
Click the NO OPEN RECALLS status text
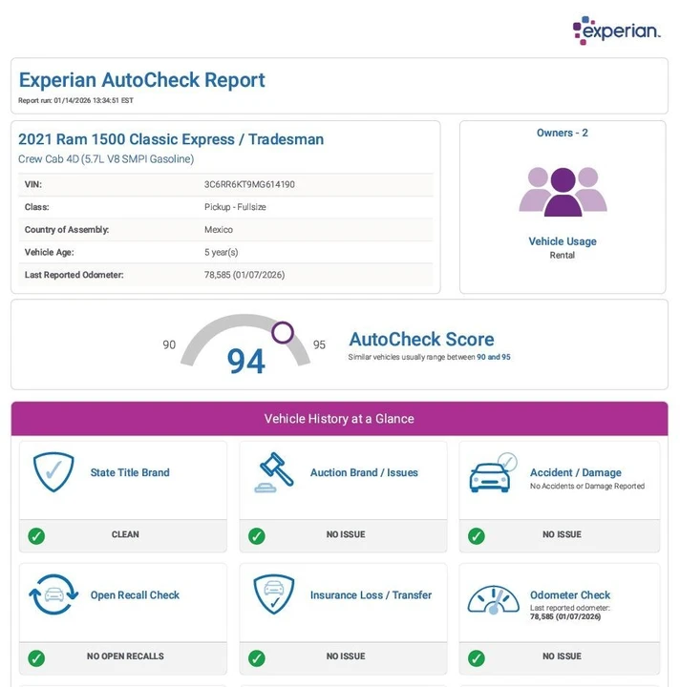point(125,656)
